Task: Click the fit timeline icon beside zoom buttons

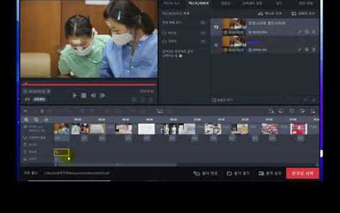Action: [46, 120]
